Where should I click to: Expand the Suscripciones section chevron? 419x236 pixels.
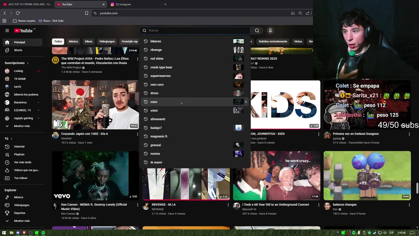(28, 63)
